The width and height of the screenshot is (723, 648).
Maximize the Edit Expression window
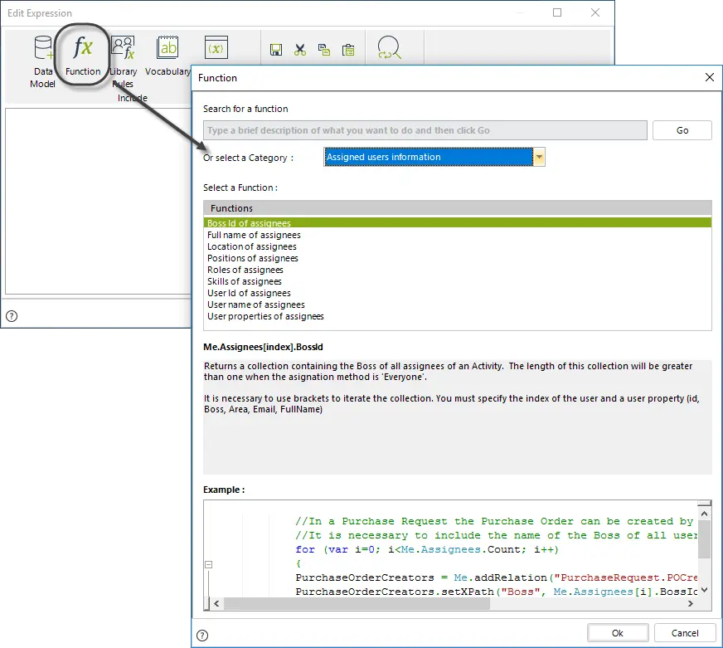(x=557, y=12)
